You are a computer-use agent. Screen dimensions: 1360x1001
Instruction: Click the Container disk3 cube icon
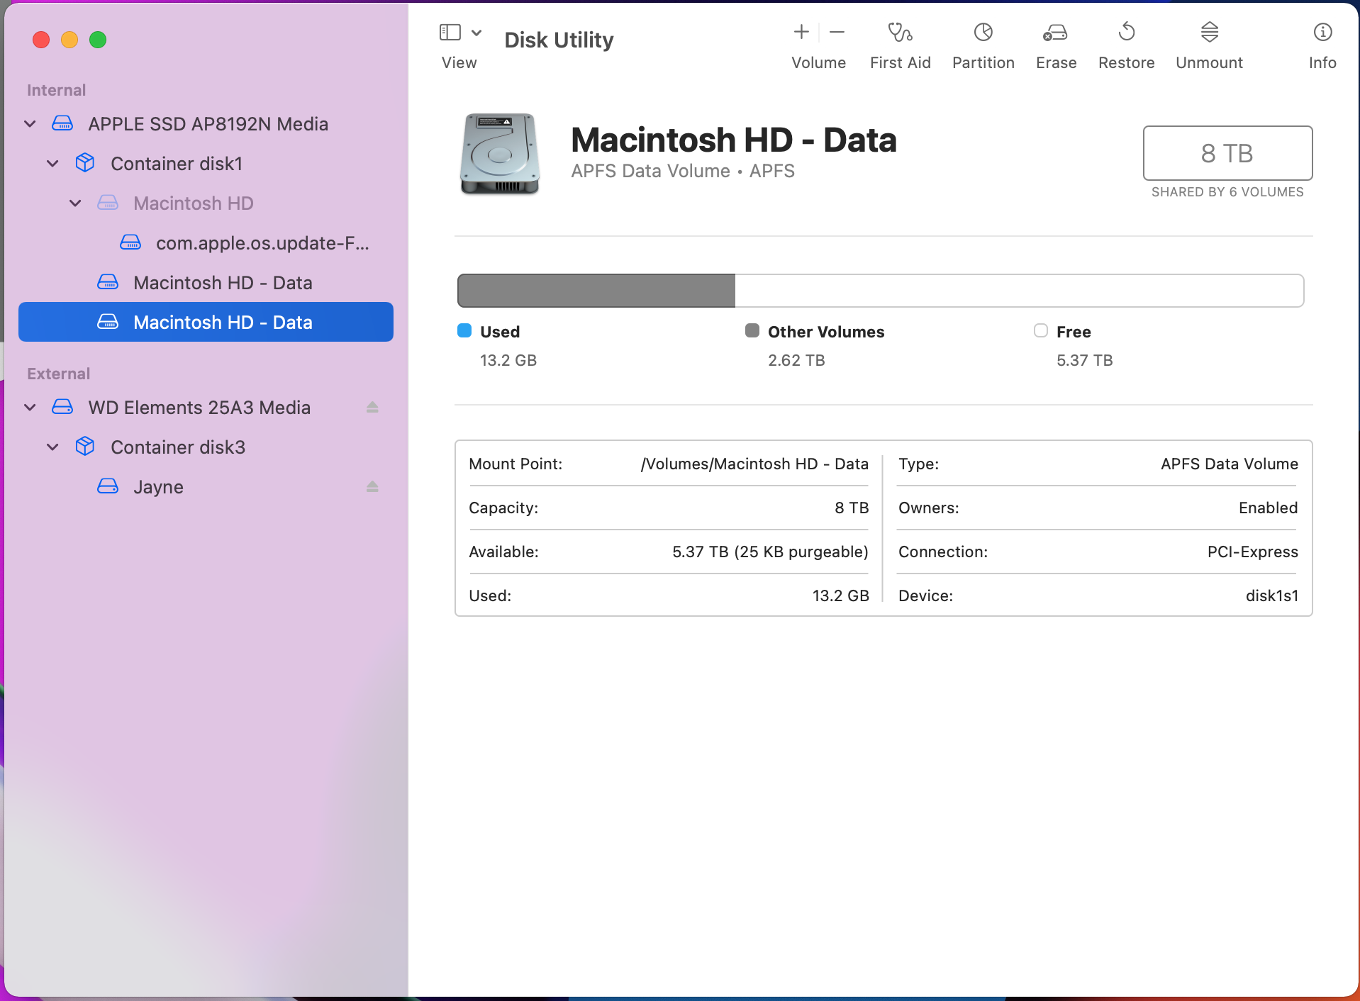(x=85, y=447)
